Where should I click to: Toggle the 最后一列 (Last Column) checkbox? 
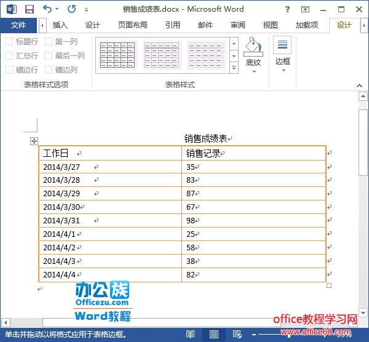[x=48, y=56]
